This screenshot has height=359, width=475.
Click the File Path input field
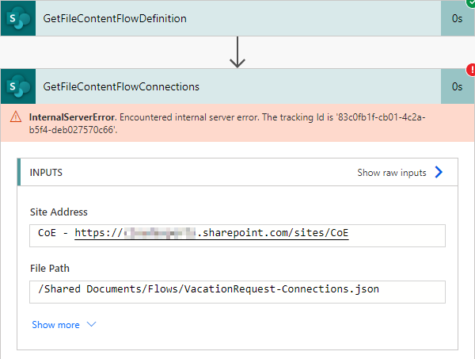click(x=237, y=290)
